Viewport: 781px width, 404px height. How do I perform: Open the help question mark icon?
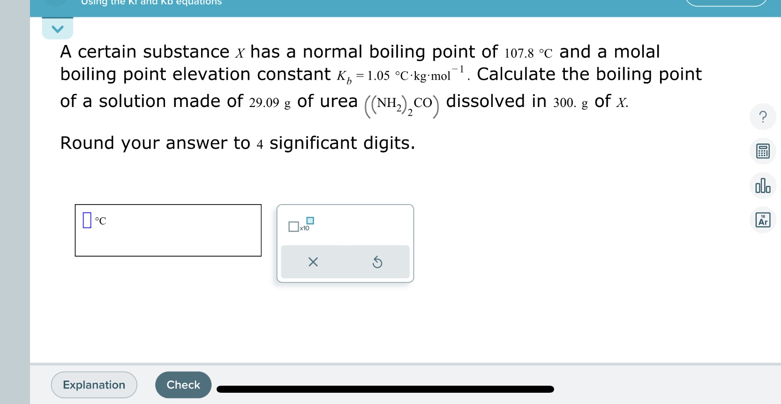pyautogui.click(x=763, y=116)
